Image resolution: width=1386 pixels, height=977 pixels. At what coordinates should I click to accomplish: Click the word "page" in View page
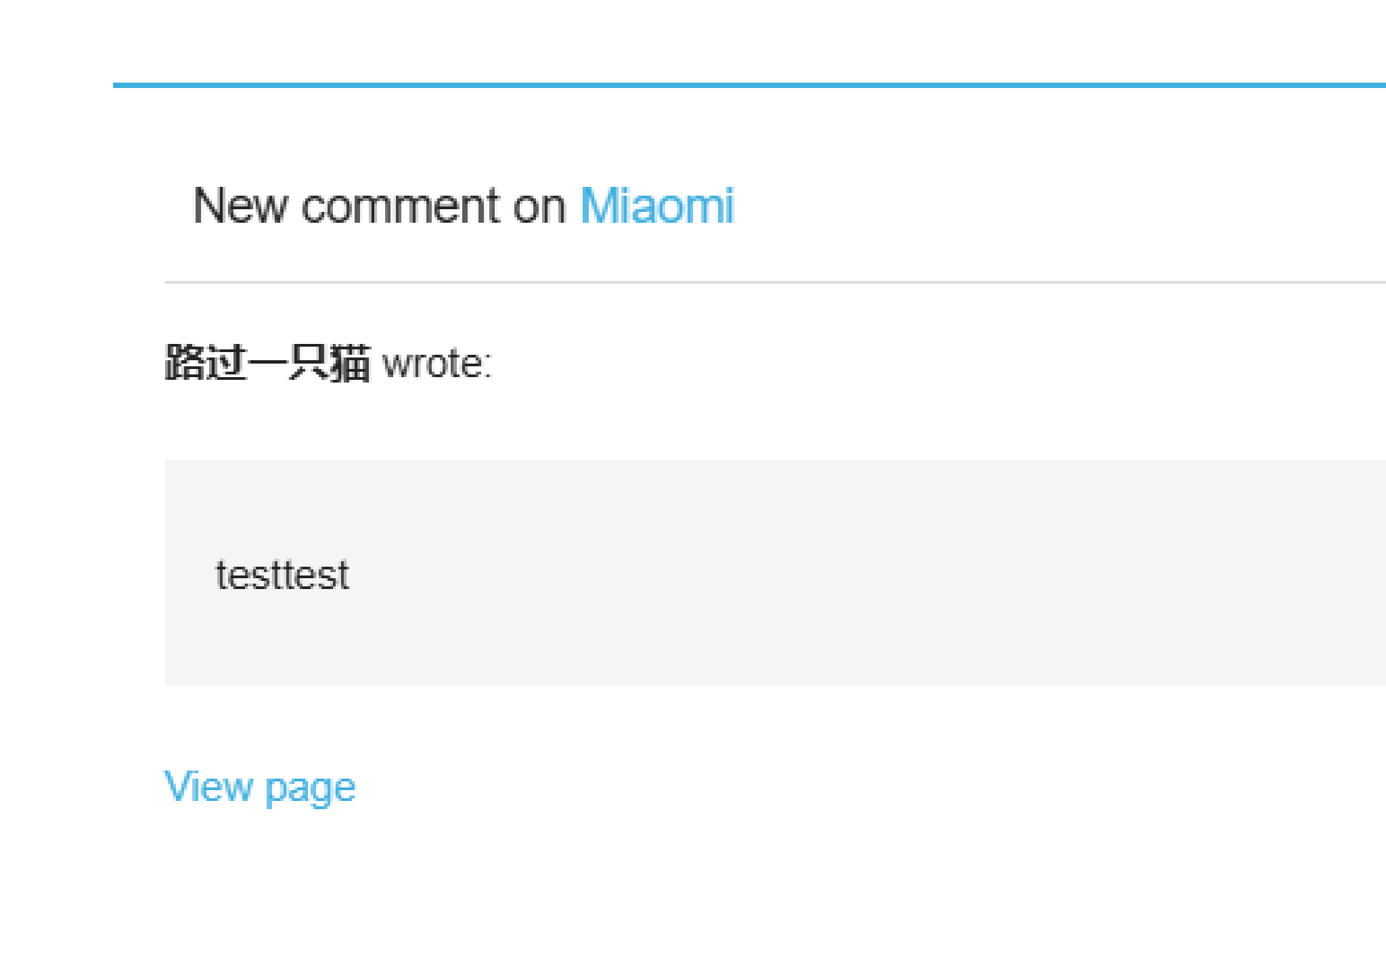[310, 789]
